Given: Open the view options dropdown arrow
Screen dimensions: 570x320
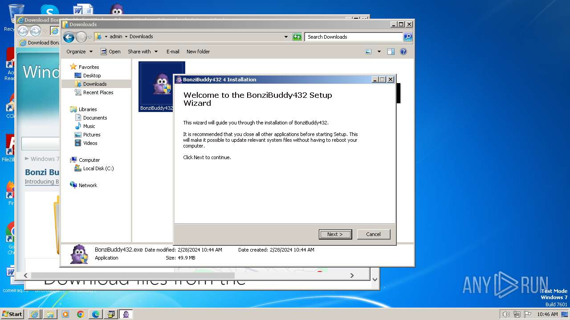Looking at the screenshot, I should pos(379,52).
